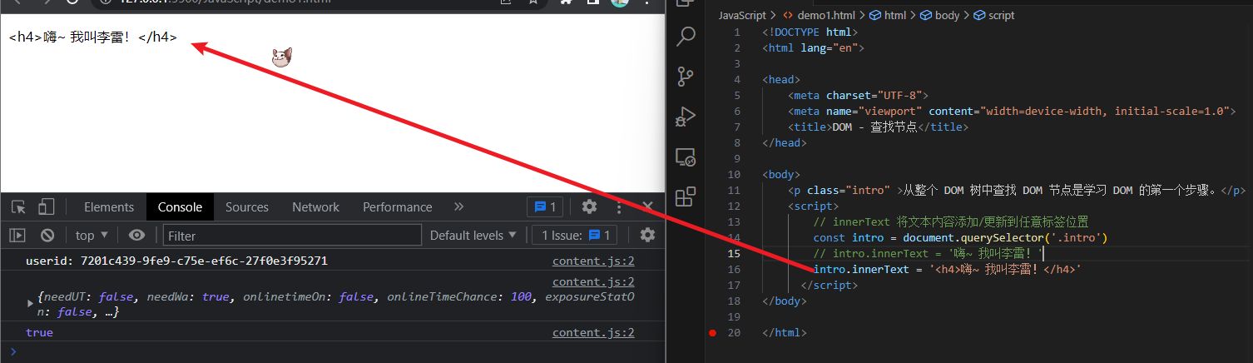Open the Run and Debug view
1253x363 pixels.
pos(686,117)
